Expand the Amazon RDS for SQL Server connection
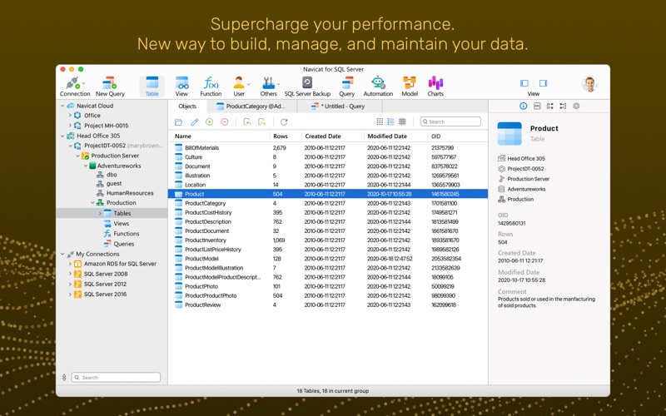 [x=70, y=264]
